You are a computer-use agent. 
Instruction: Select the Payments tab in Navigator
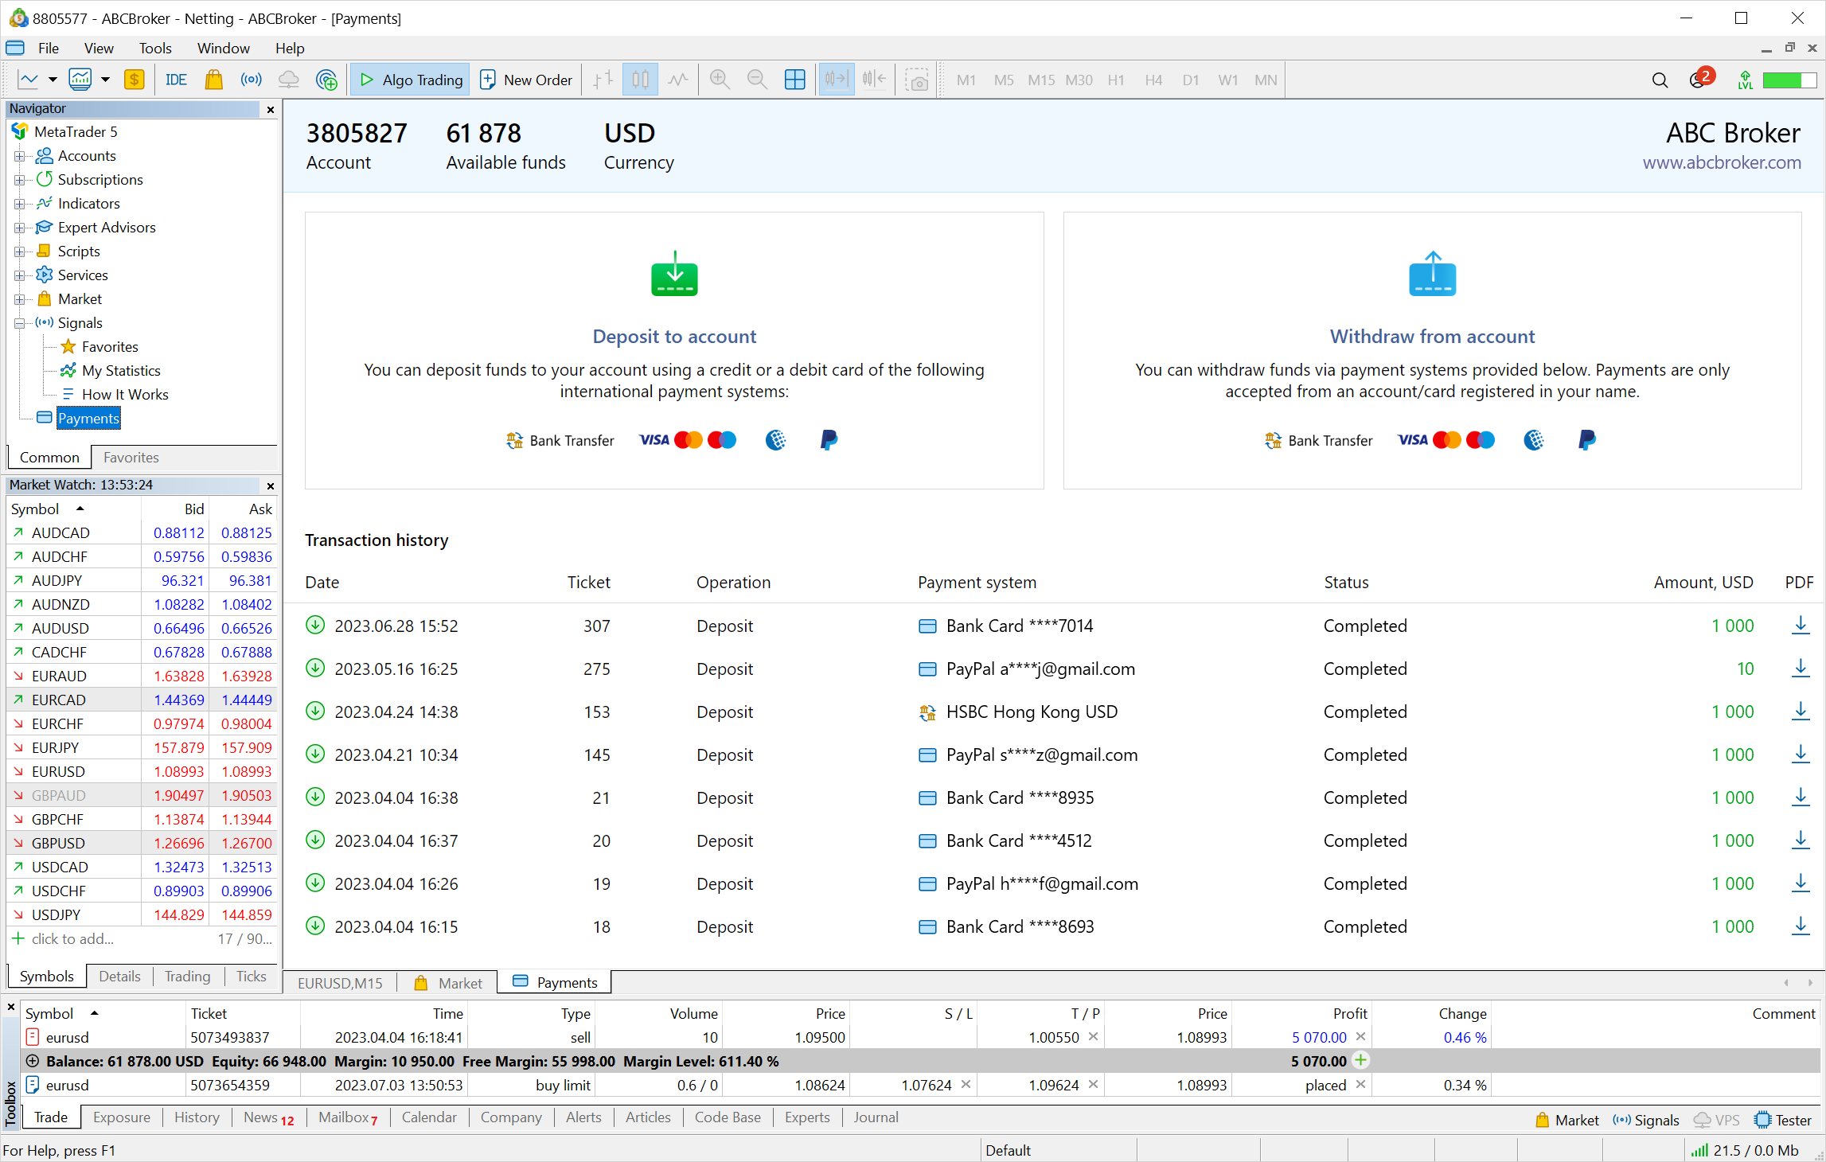88,418
